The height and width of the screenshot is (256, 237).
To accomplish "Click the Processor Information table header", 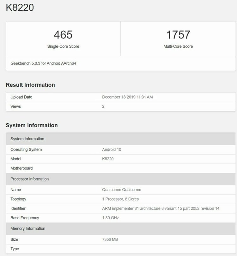I will click(121, 179).
